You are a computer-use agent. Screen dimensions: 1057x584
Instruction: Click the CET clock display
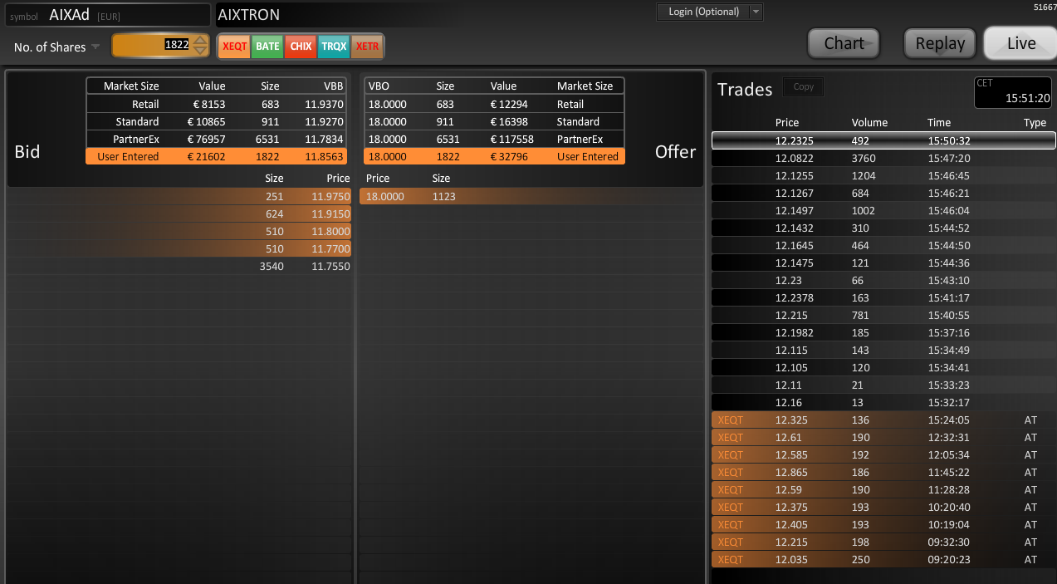coord(1012,92)
